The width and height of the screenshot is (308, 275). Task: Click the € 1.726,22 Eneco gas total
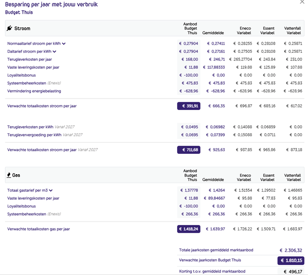pyautogui.click(x=243, y=229)
